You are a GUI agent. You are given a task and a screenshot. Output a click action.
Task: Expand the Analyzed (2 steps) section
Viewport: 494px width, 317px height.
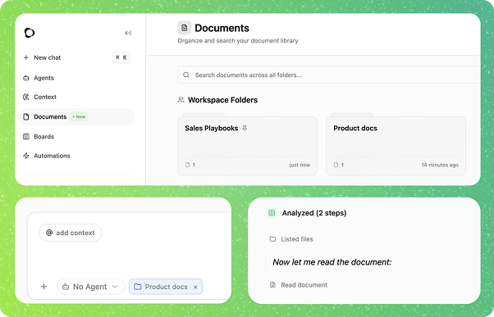(x=313, y=213)
